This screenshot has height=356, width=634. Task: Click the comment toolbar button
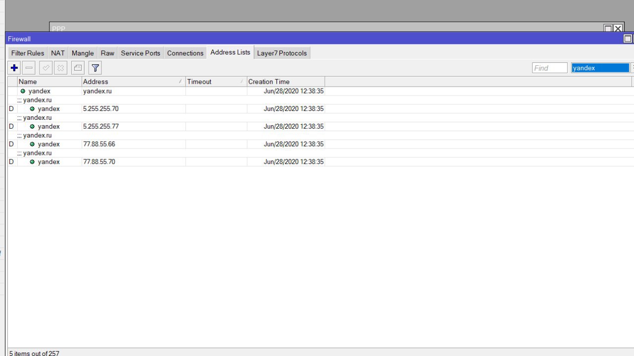pos(78,68)
